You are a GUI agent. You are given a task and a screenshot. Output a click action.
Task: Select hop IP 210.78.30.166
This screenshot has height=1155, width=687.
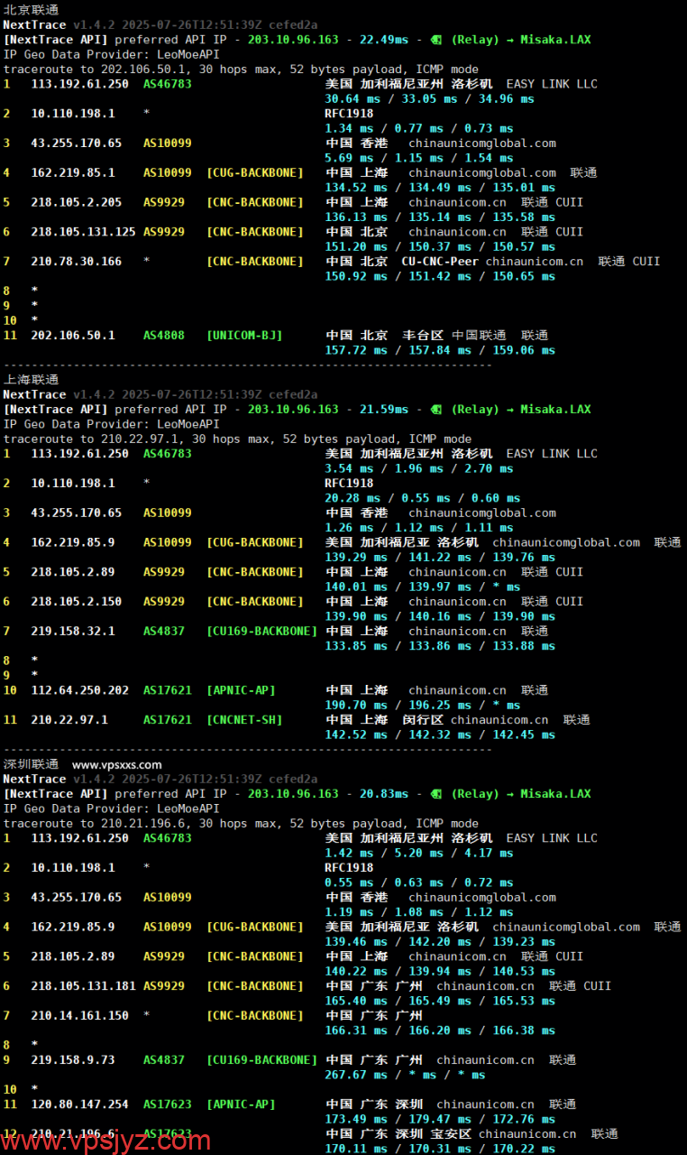pos(77,262)
